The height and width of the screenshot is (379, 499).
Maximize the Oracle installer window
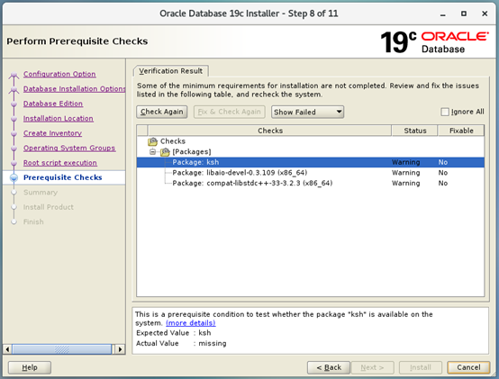click(464, 14)
